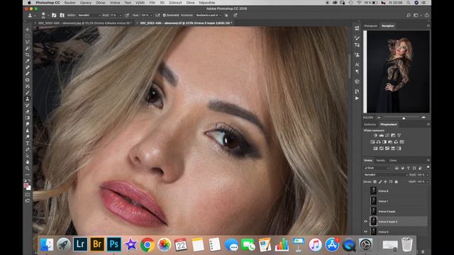Select the Type tool

[28, 143]
